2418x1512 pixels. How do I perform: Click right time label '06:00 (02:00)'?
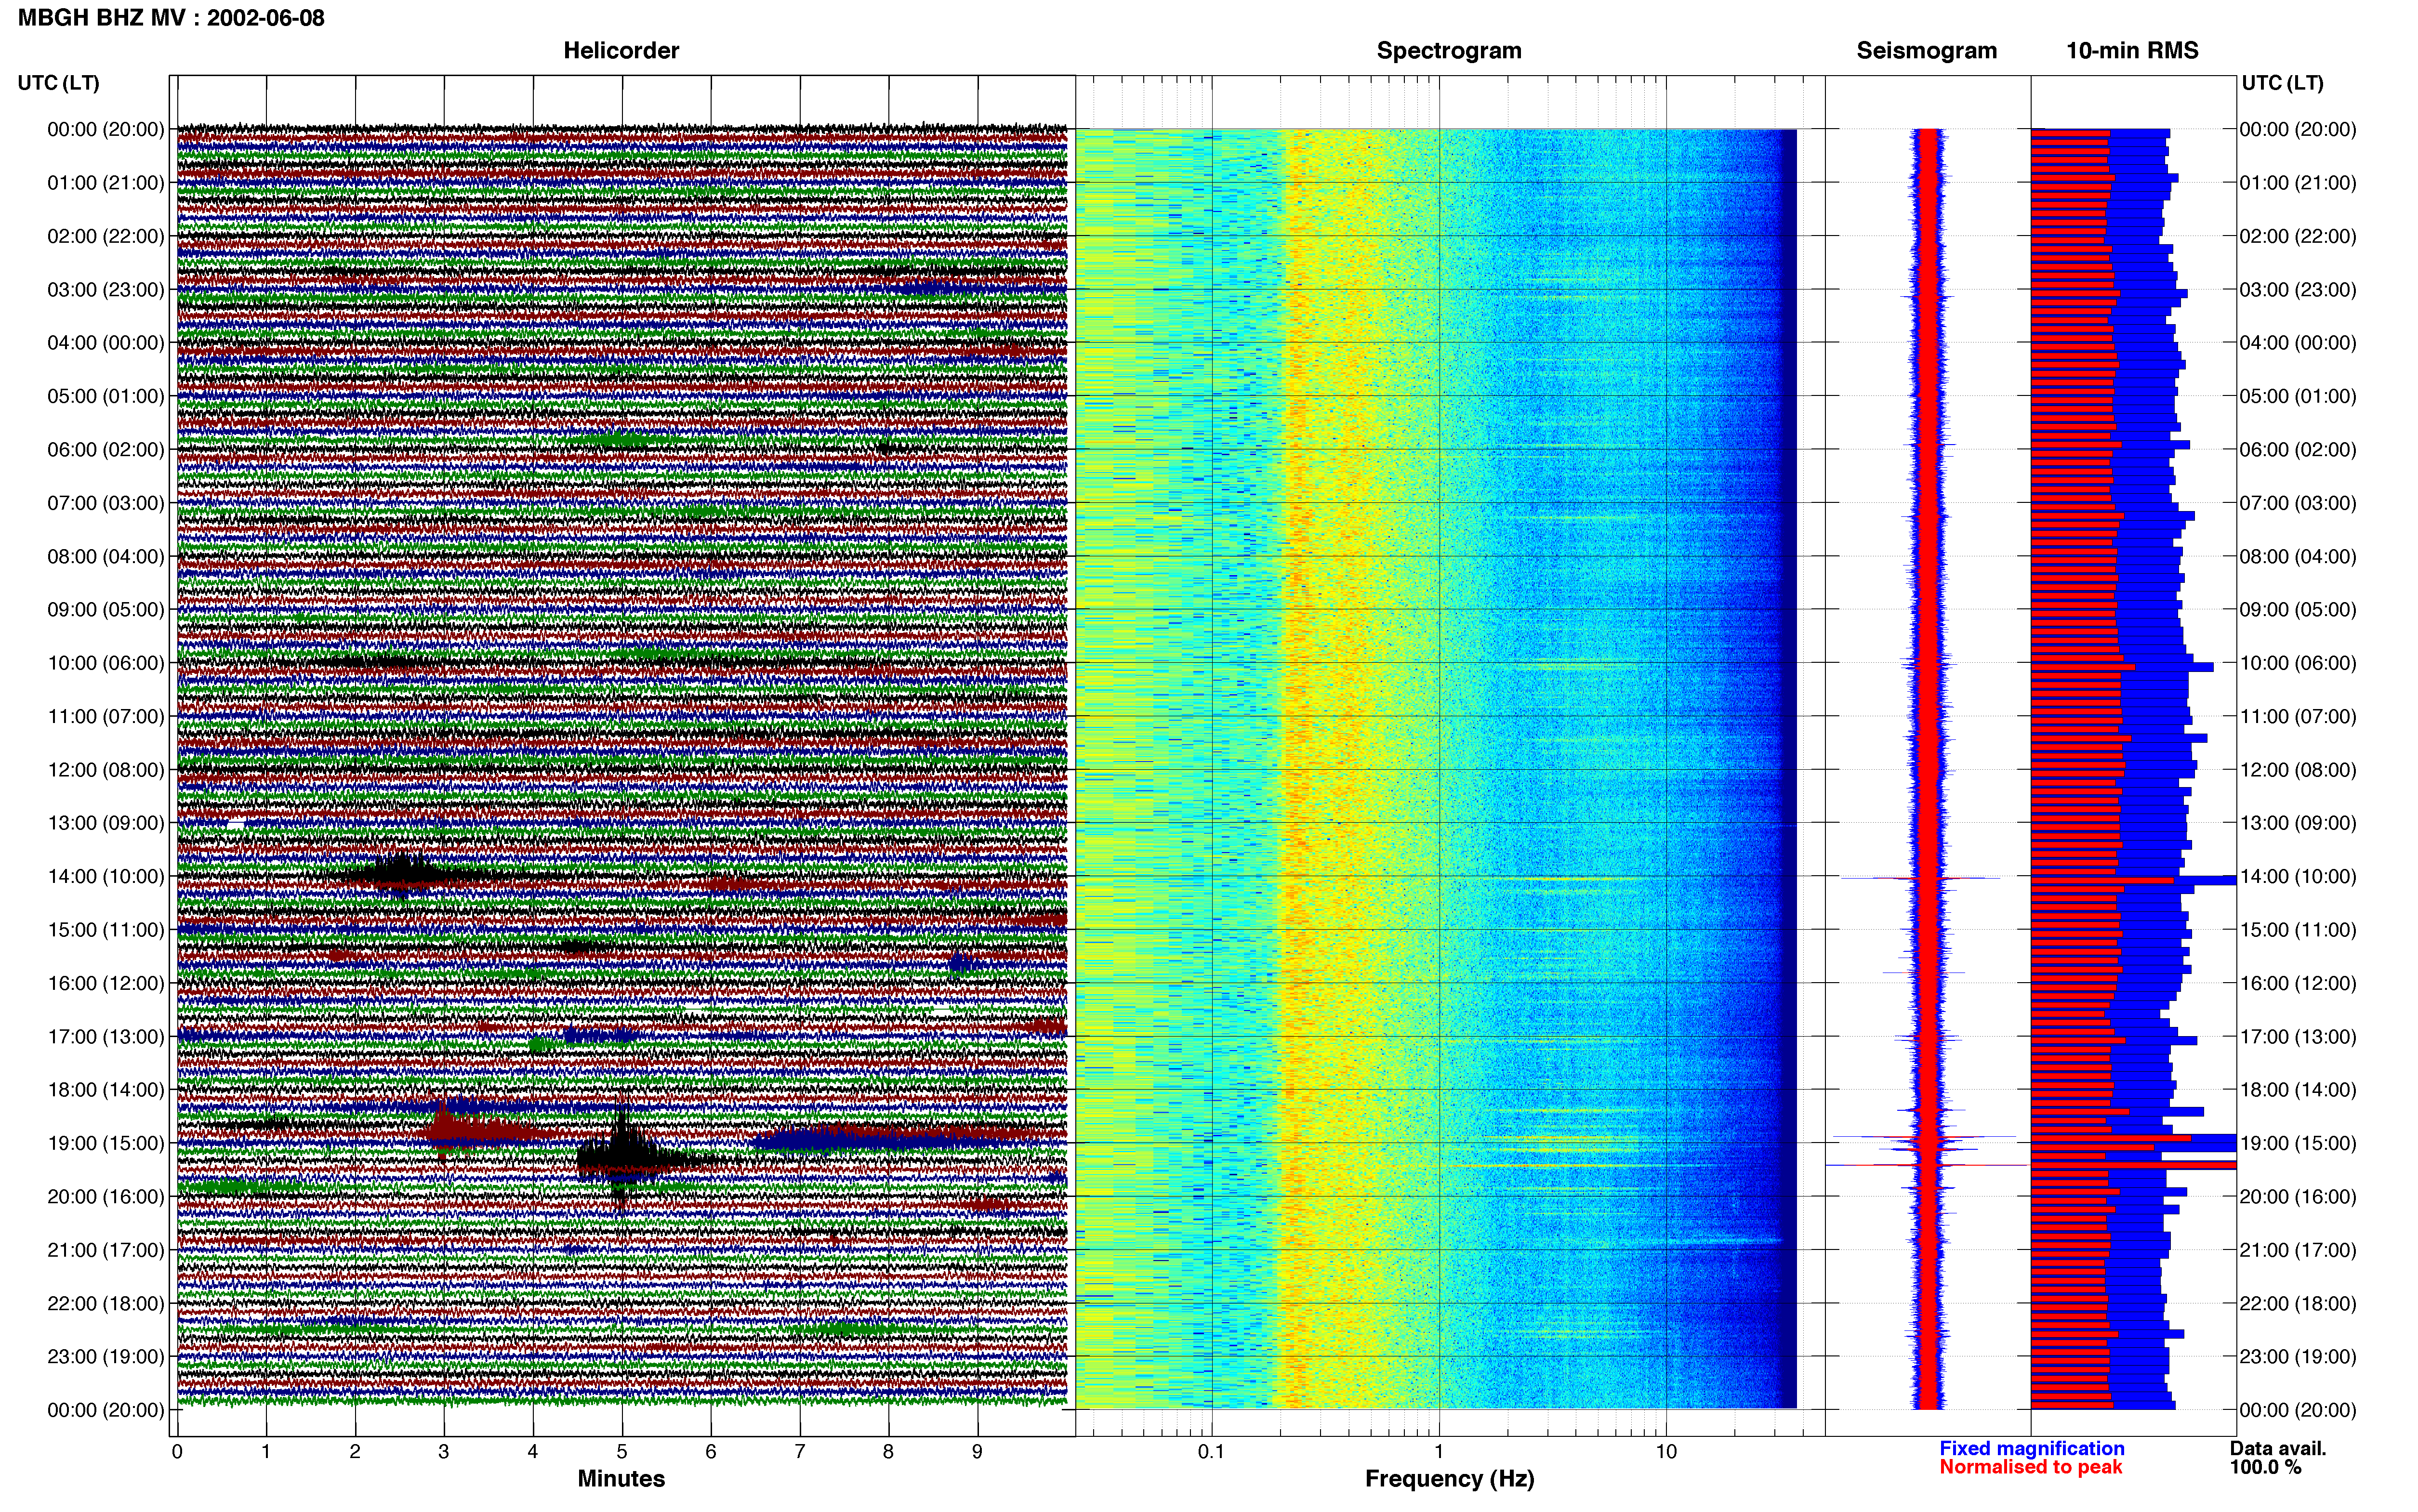coord(2298,449)
